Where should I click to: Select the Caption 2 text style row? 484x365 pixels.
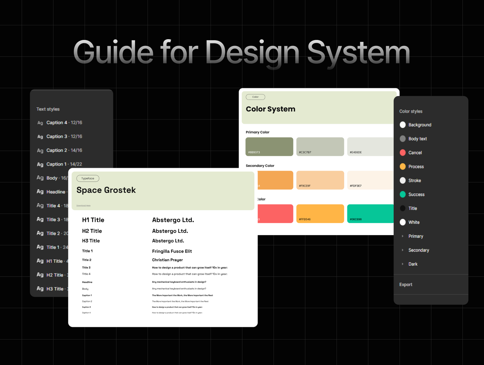point(64,150)
